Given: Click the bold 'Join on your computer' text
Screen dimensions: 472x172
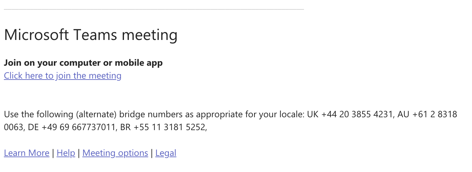Looking at the screenshot, I should coord(83,63).
